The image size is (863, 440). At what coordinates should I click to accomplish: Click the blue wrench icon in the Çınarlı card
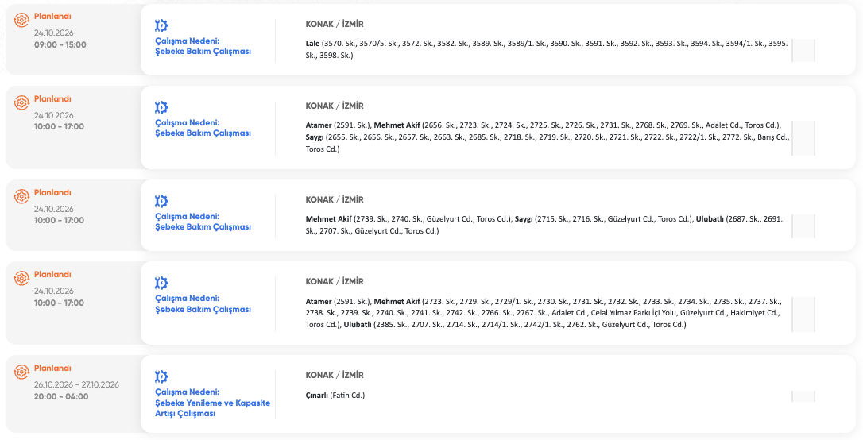[161, 376]
